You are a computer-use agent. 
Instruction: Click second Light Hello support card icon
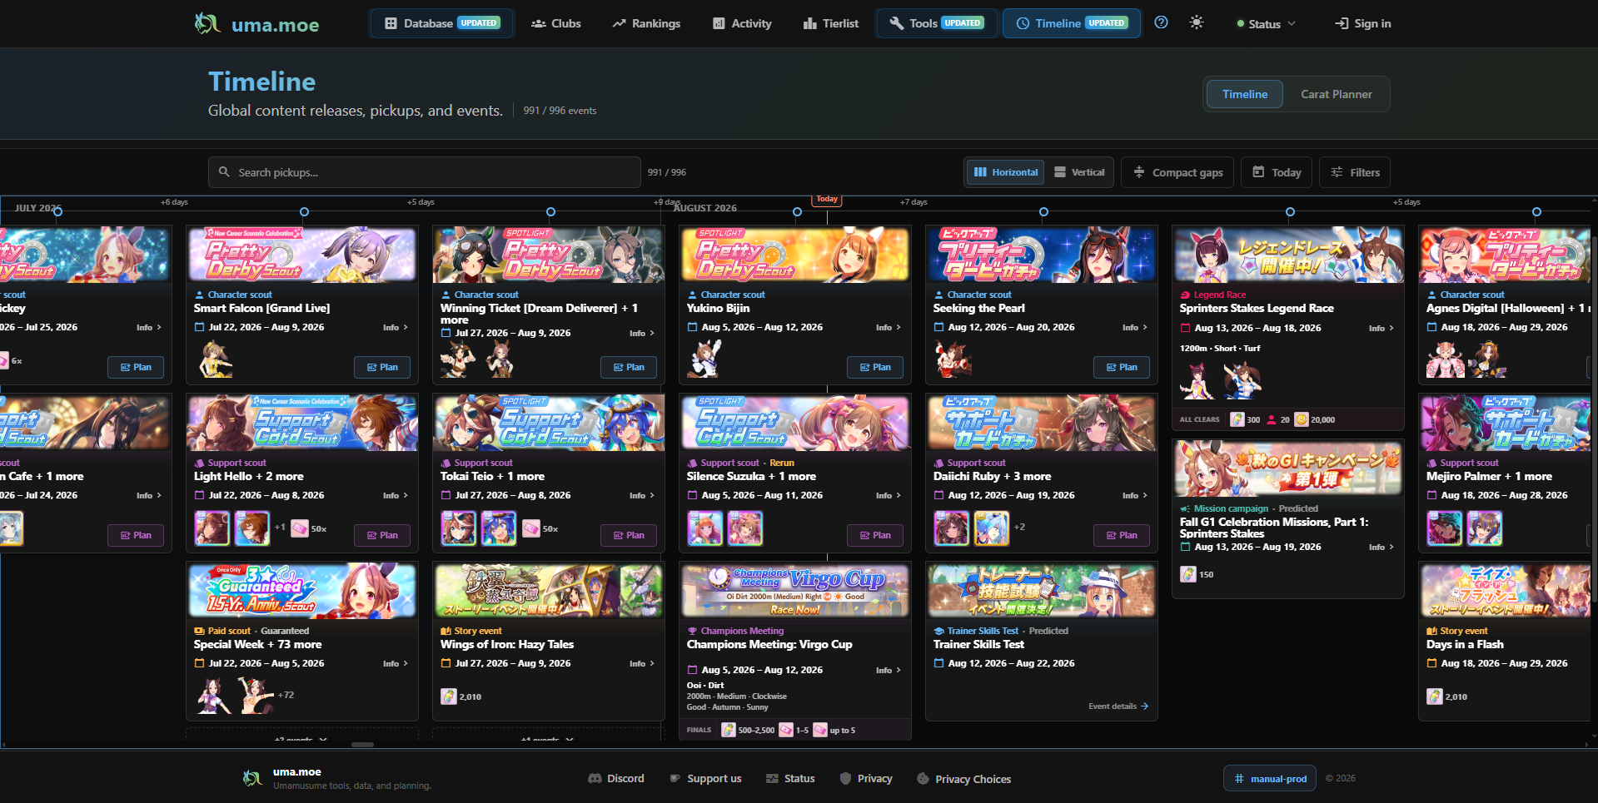coord(251,528)
